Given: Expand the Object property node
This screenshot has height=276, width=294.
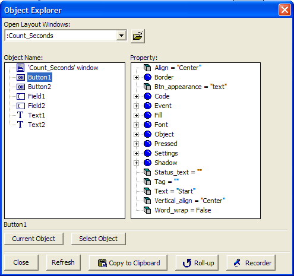Looking at the screenshot, I should point(136,134).
